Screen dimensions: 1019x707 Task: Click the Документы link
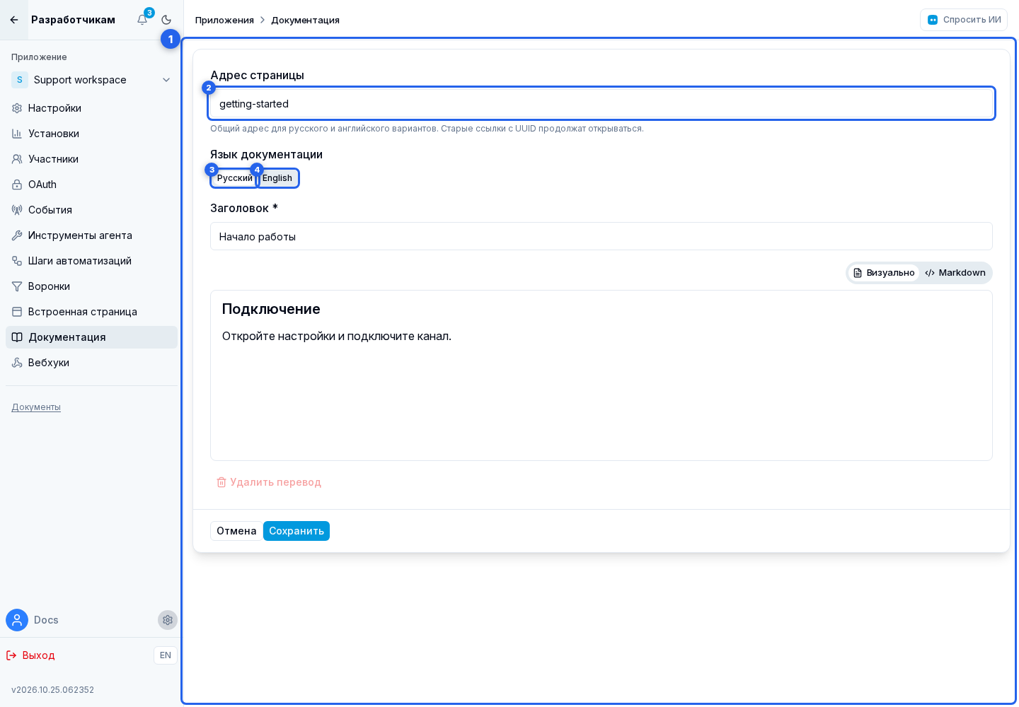click(36, 407)
